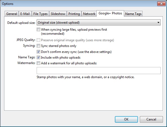Select the Google+ Photos tab
This screenshot has height=127, width=167.
pyautogui.click(x=111, y=13)
